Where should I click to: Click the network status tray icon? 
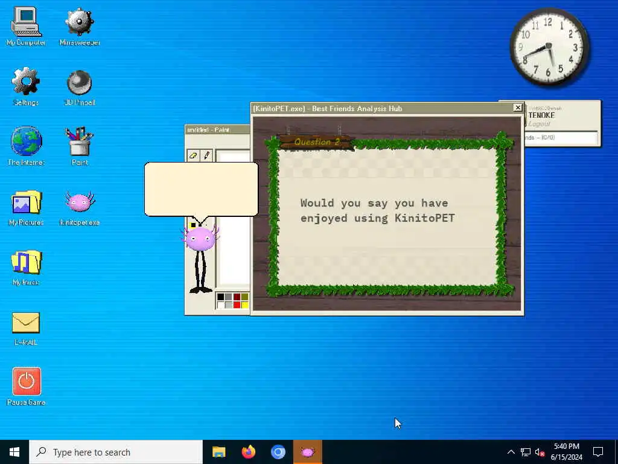point(526,452)
